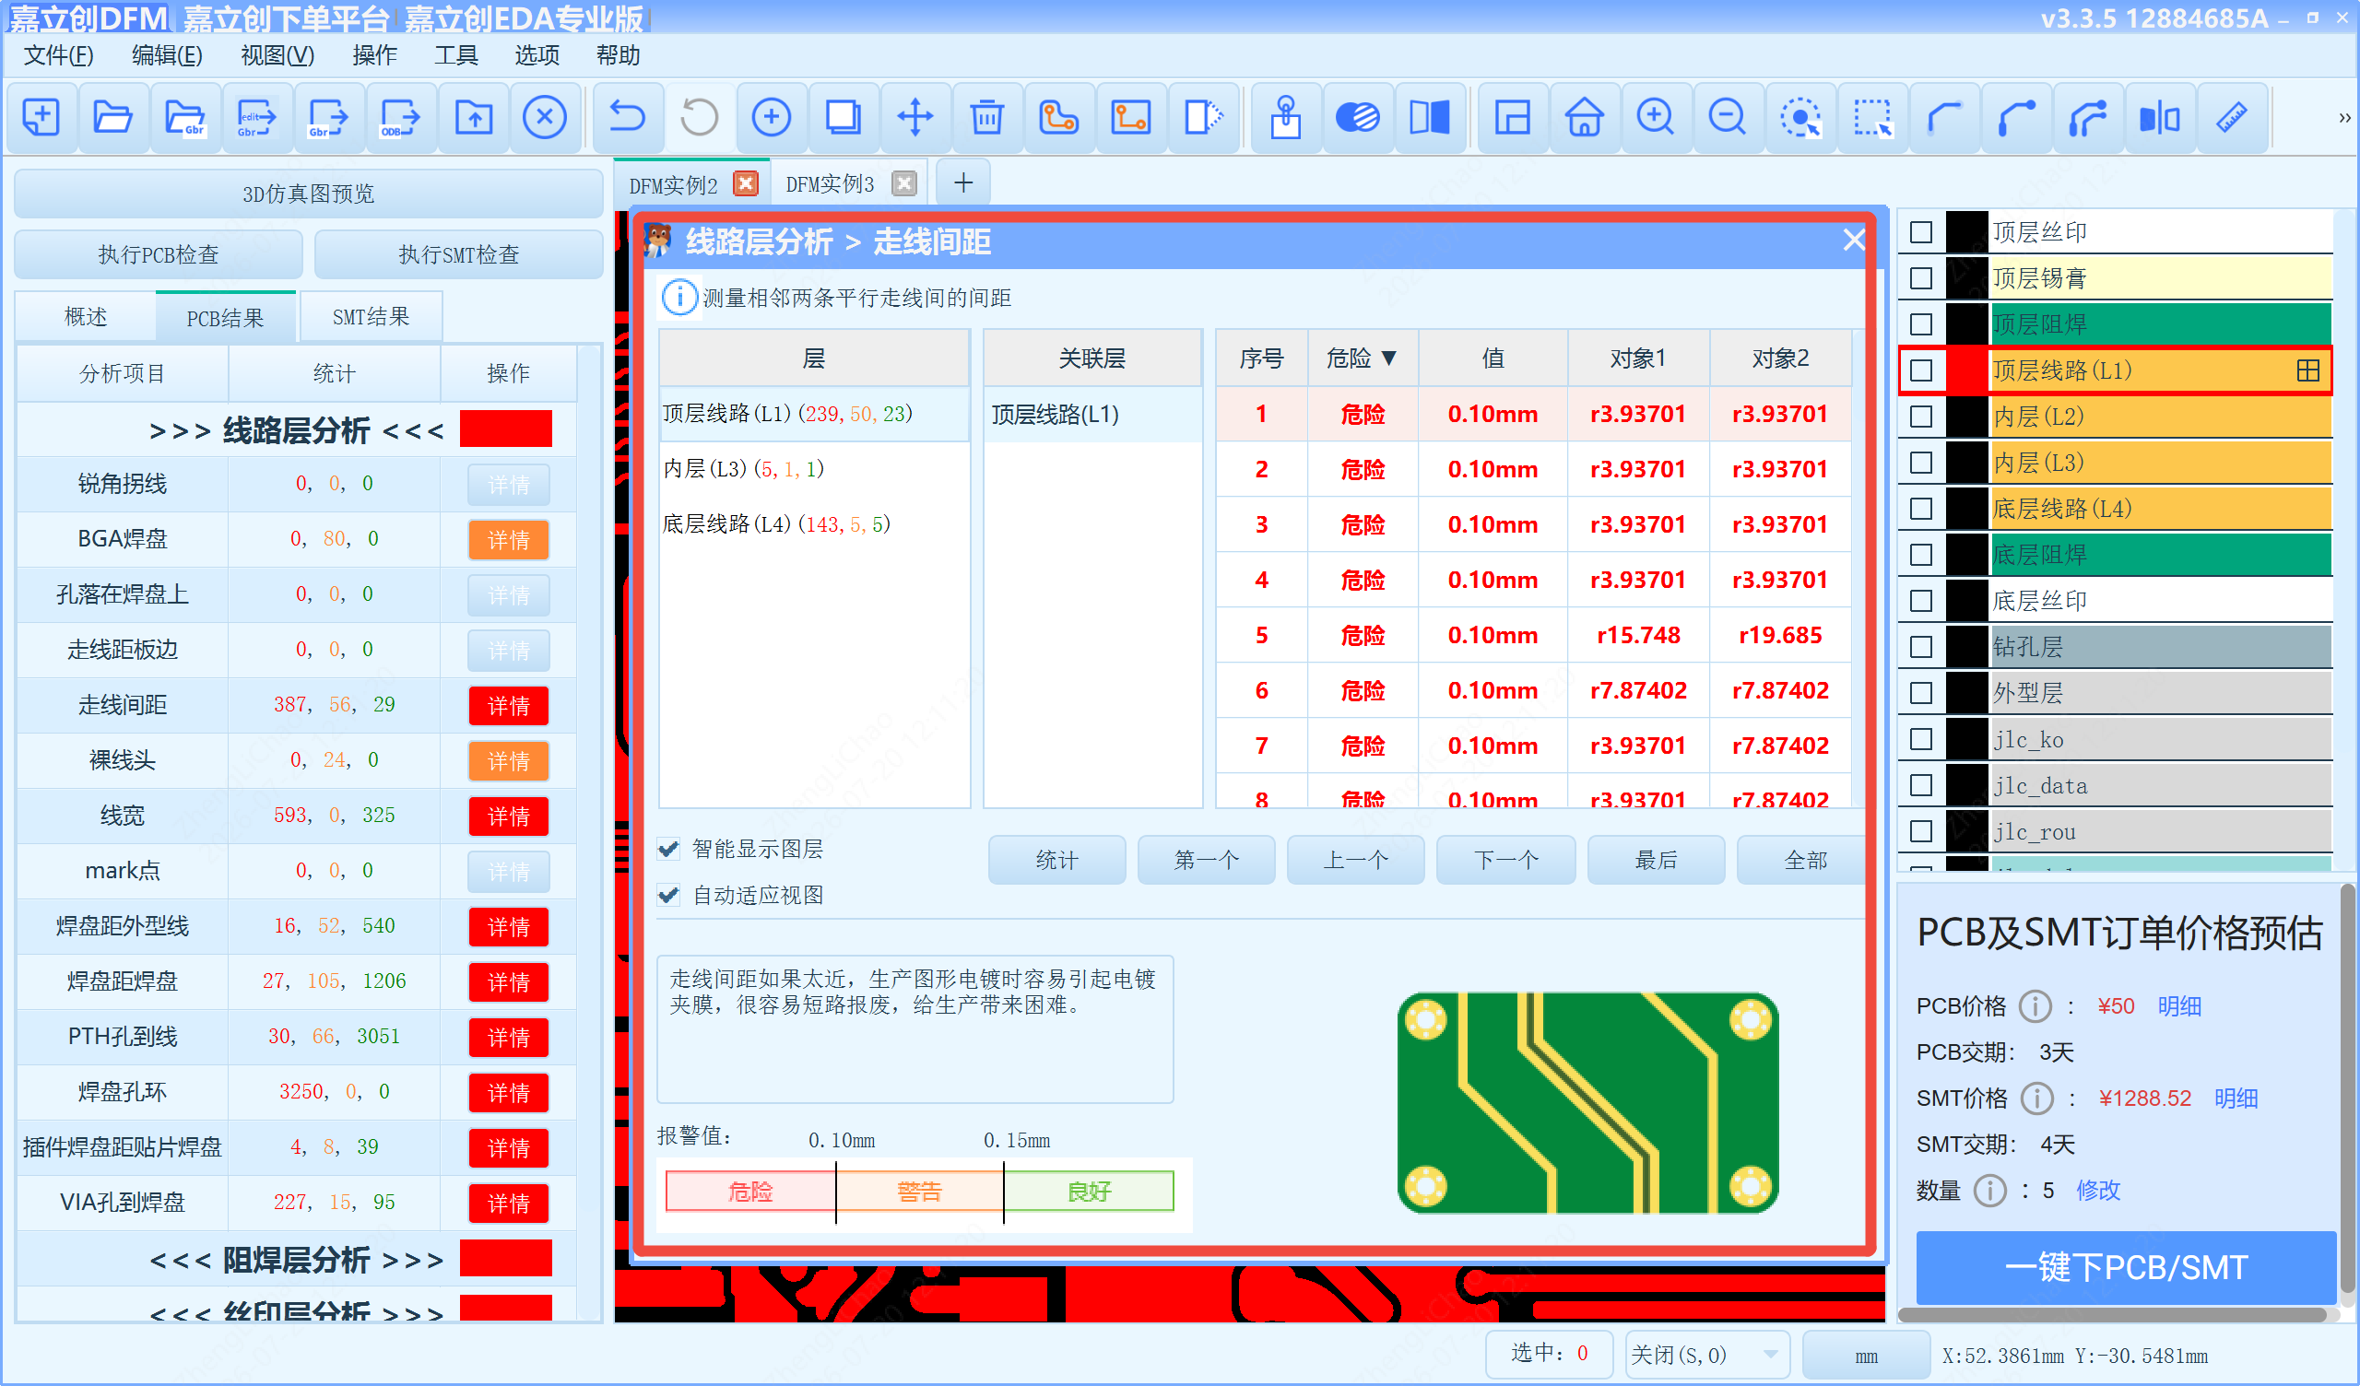Toggle the 顶层阻焊 layer checkbox
2360x1386 pixels.
pos(1921,324)
